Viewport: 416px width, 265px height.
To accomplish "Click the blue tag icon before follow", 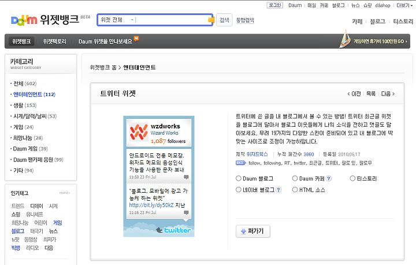I will coord(240,163).
